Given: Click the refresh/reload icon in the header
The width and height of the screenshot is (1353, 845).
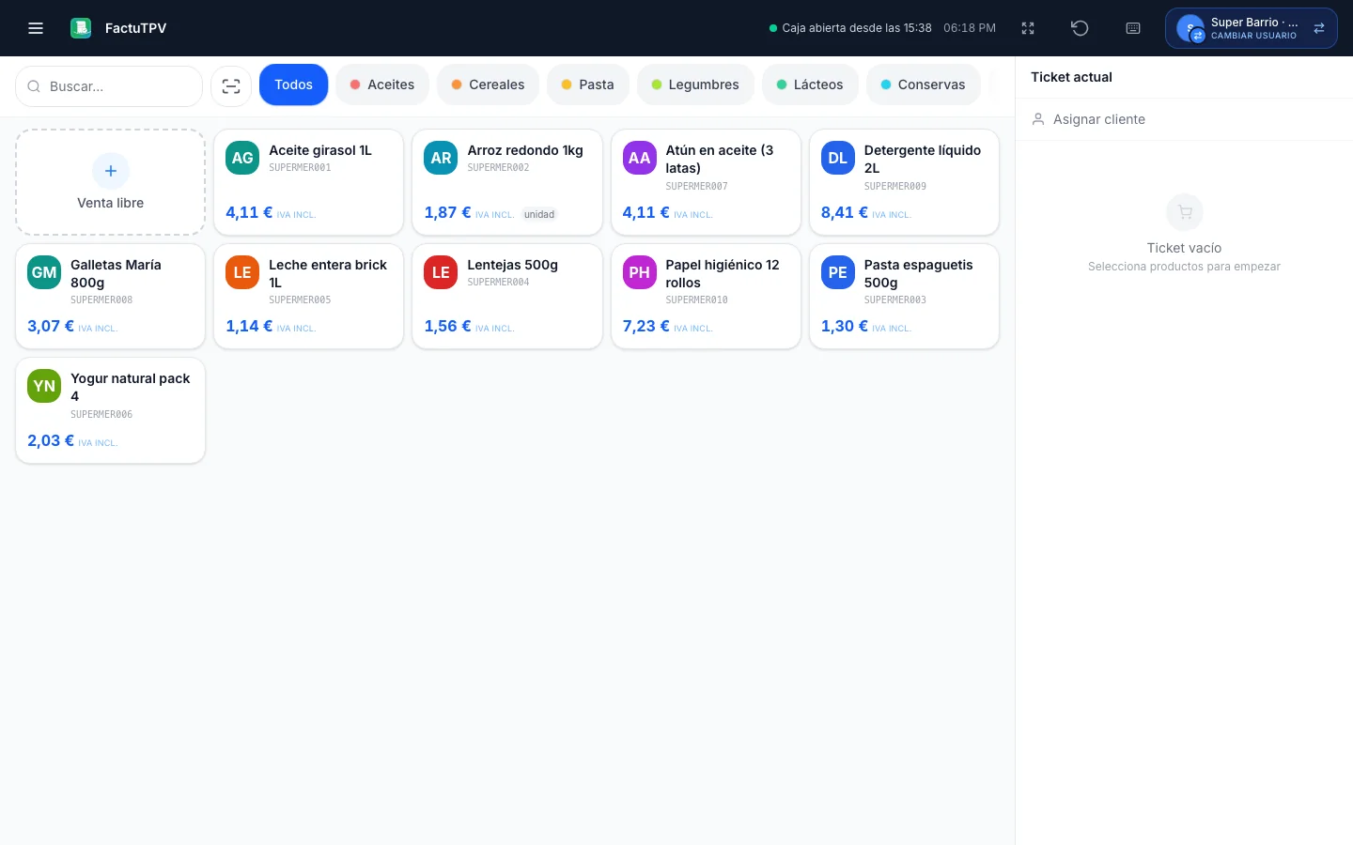Looking at the screenshot, I should [1080, 28].
